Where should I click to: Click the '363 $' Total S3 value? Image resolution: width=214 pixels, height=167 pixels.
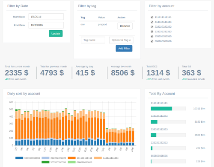tap(192, 73)
